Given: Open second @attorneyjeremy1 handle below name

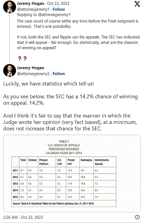Looking at the screenshot, I should 33,74.
